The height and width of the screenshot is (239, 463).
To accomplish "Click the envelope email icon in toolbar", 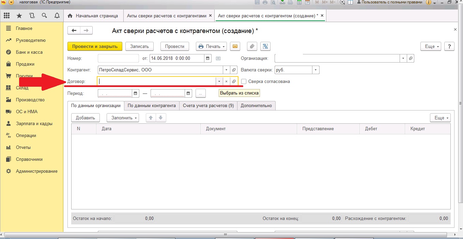I will click(235, 47).
